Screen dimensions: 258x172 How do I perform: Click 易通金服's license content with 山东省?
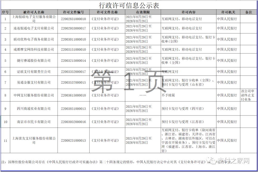coord(188,82)
